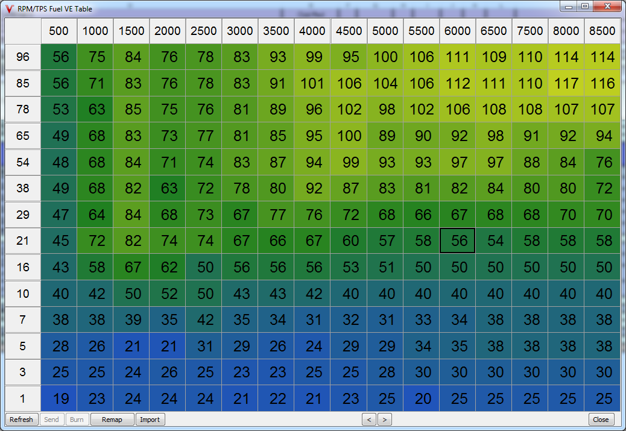Click the previous table arrow button
The width and height of the screenshot is (626, 431).
coord(369,420)
